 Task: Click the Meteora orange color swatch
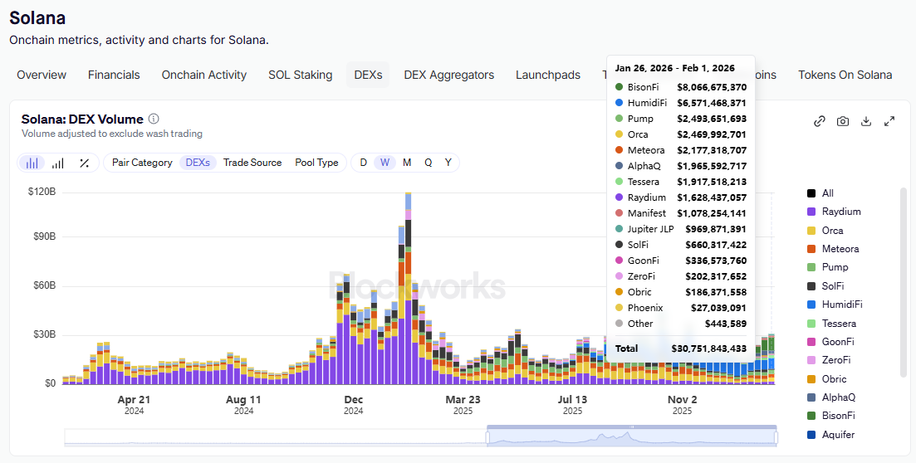tap(811, 249)
